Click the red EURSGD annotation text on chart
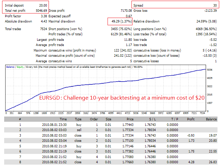The image size is (222, 166). [122, 98]
